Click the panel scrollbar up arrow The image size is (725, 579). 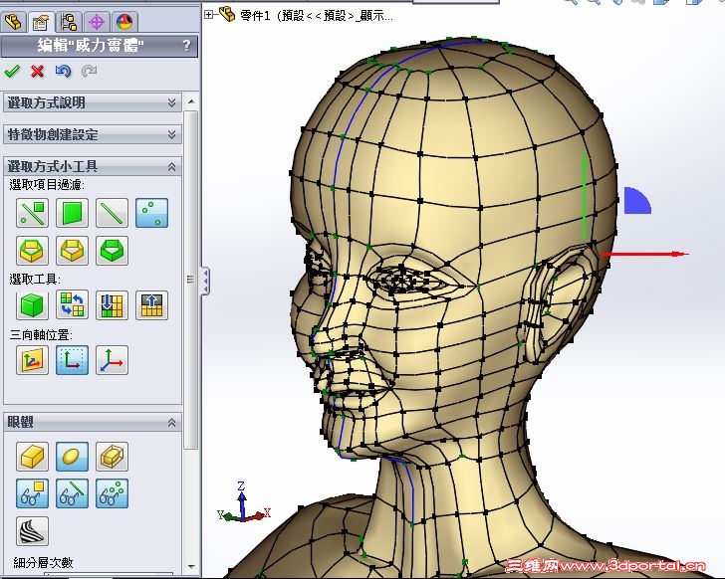pyautogui.click(x=191, y=101)
